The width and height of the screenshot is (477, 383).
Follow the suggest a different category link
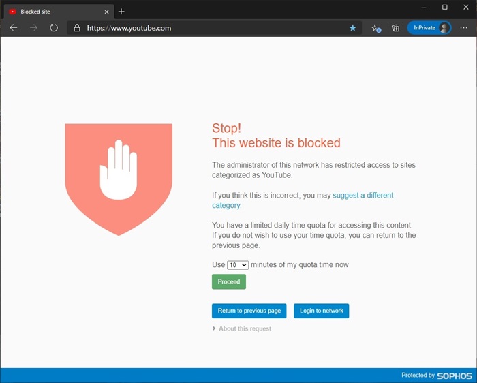[x=303, y=200]
